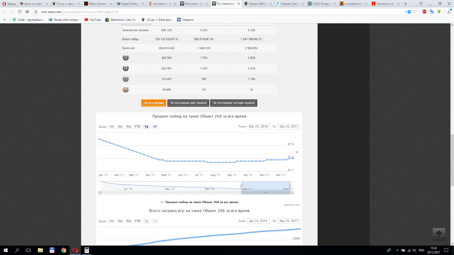Image resolution: width=454 pixels, height=255 pixels.
Task: Switch to the Nikon Rumors tab
Action: pos(98,3)
